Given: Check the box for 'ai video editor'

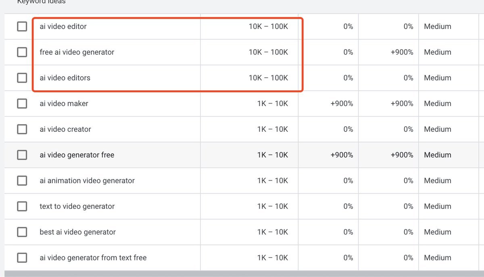Looking at the screenshot, I should (22, 27).
